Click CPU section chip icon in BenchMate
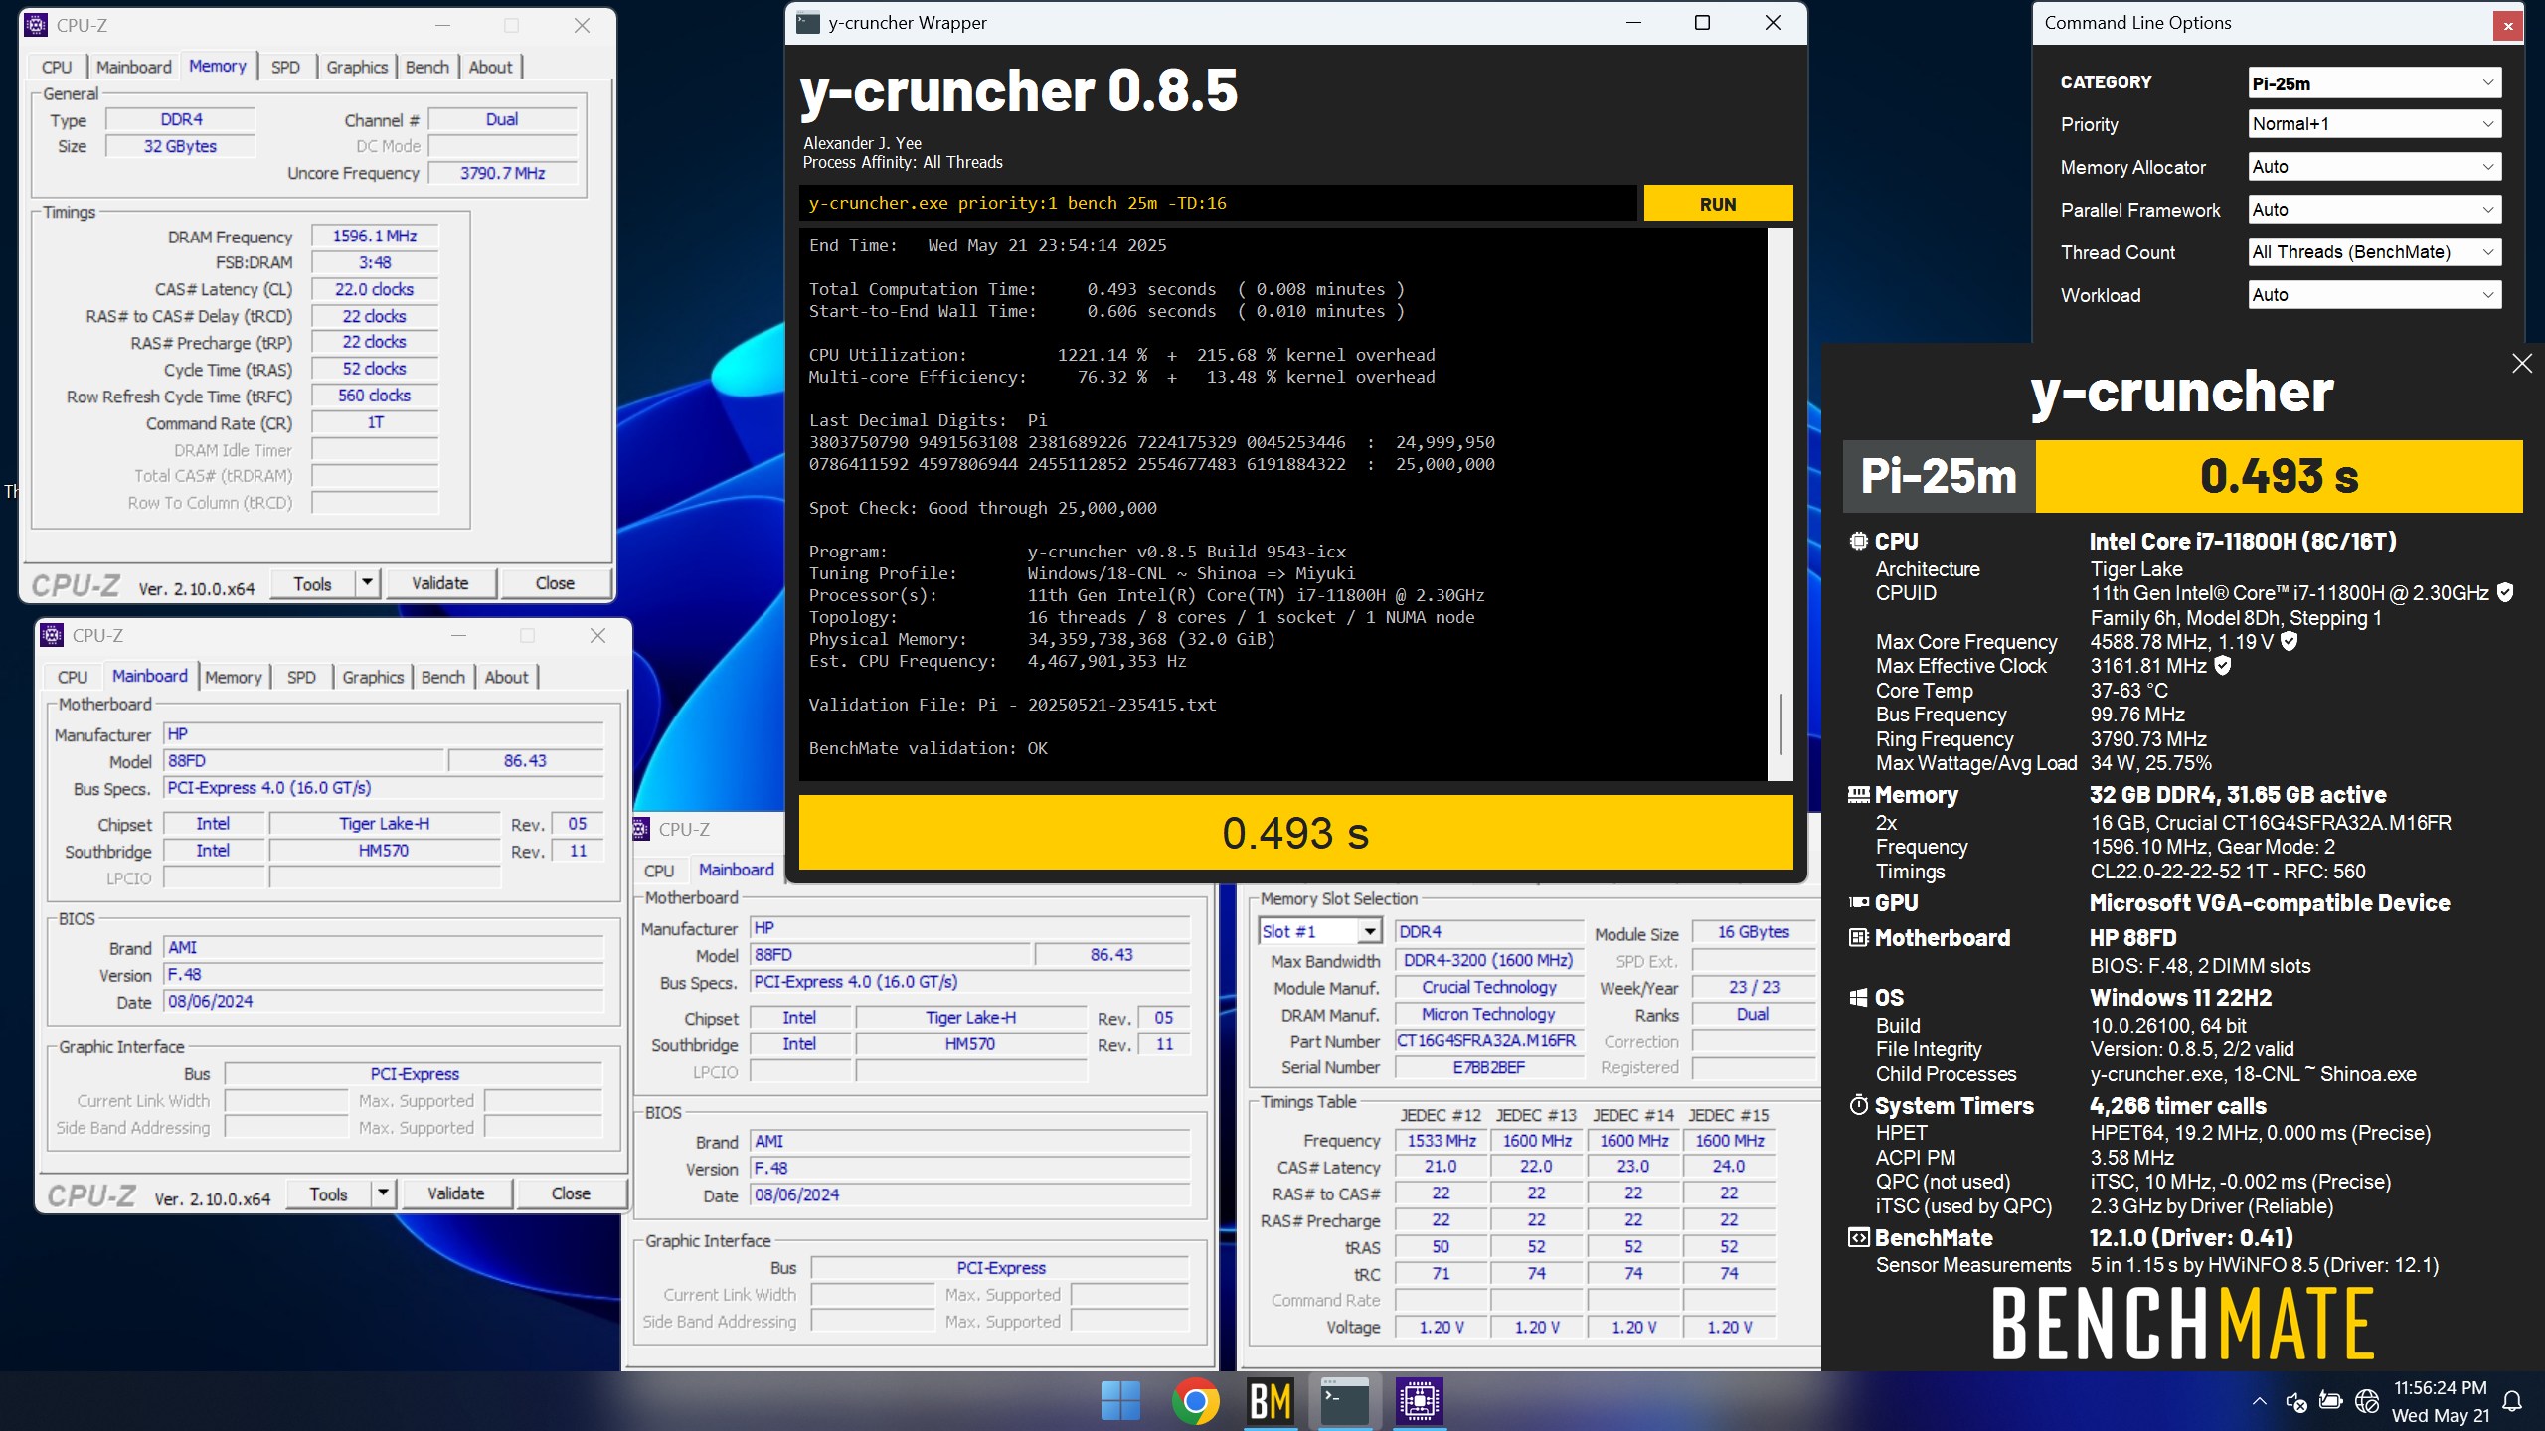This screenshot has height=1431, width=2545. 1858,542
